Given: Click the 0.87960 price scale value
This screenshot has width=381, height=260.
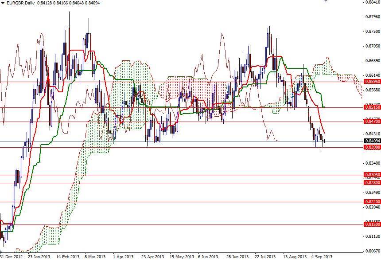Looking at the screenshot, I should point(373,17).
